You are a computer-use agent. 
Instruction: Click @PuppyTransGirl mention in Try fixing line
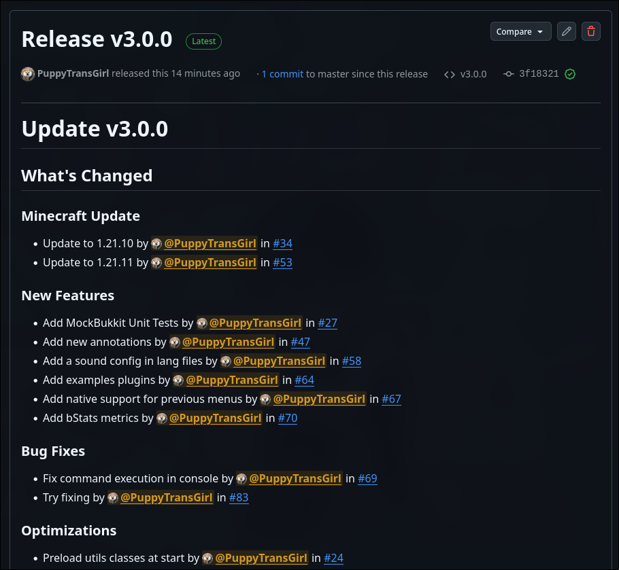point(167,497)
